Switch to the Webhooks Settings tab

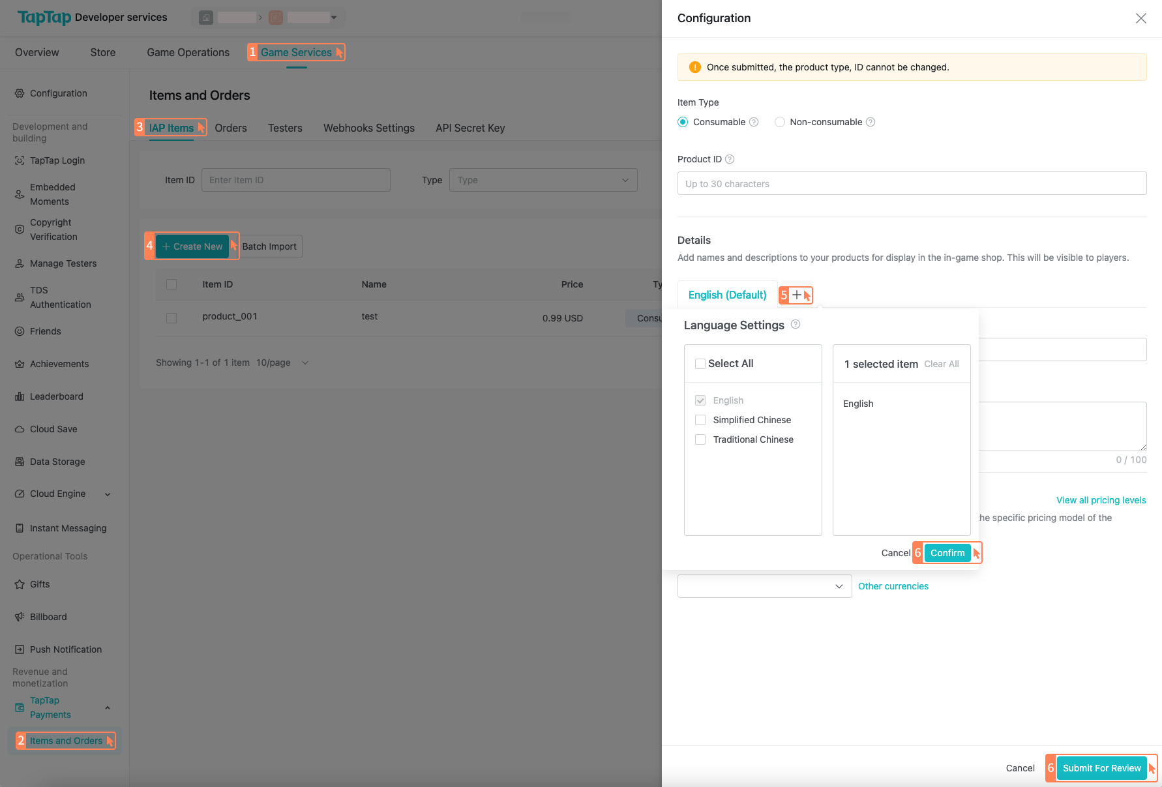click(369, 128)
